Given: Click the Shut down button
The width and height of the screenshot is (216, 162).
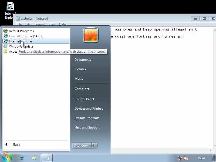Looking at the screenshot, I should tap(82, 146).
